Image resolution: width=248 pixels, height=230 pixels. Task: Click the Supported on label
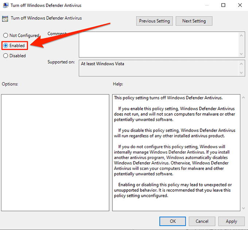(x=61, y=62)
